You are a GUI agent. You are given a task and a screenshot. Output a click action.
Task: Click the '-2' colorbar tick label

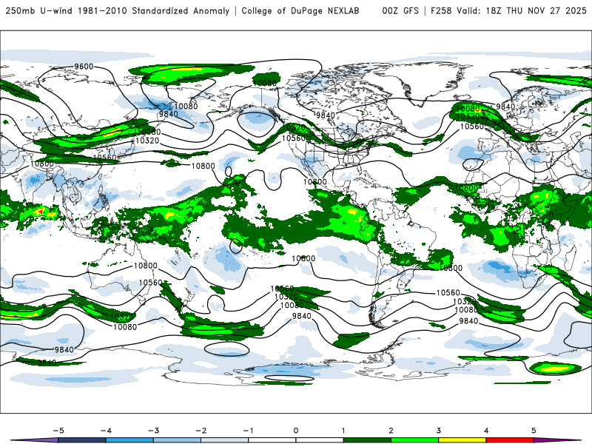tap(201, 431)
